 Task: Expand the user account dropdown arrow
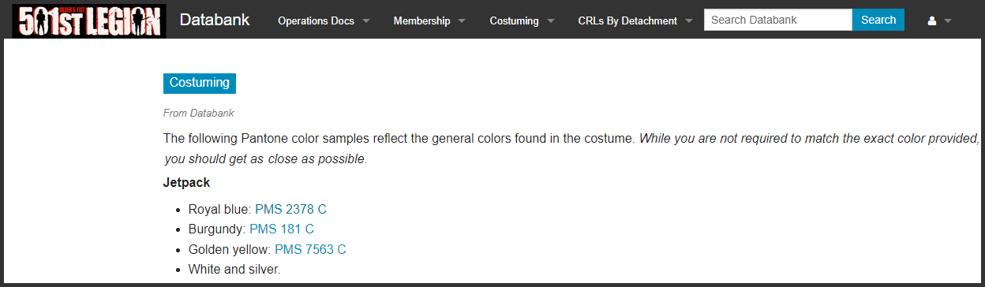pos(948,20)
